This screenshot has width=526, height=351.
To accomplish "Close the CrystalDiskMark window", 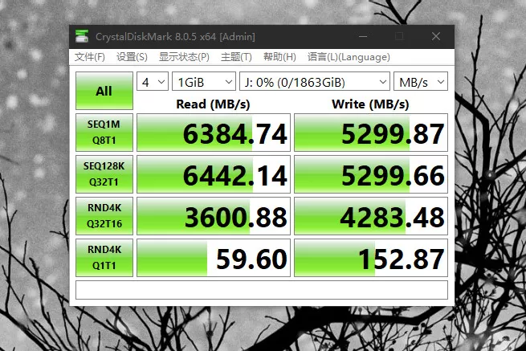I will coord(436,36).
